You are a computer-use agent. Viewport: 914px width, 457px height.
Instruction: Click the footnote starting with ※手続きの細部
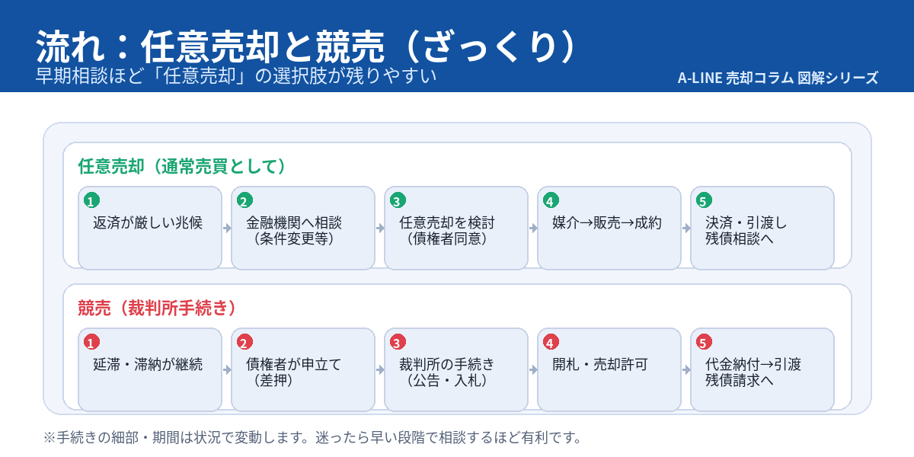tap(312, 437)
